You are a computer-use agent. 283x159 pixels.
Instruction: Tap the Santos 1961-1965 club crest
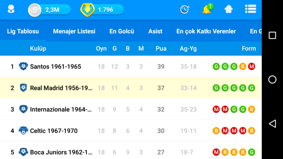[23, 66]
